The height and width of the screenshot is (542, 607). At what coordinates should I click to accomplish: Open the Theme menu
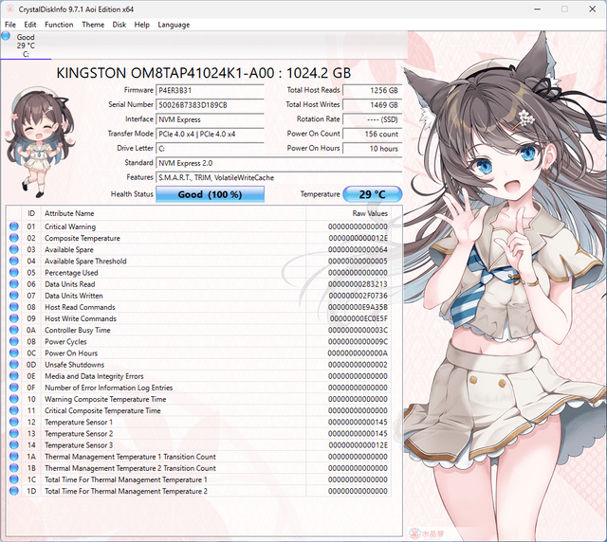point(93,25)
